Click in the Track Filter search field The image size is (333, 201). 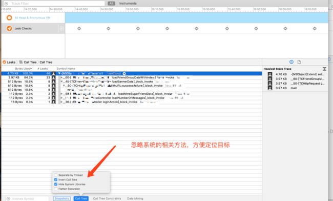coord(54,4)
